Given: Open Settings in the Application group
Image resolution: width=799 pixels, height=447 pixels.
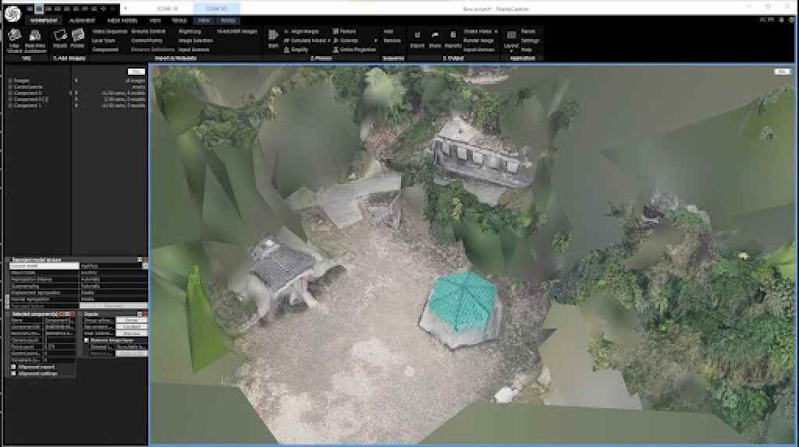Looking at the screenshot, I should click(x=530, y=40).
